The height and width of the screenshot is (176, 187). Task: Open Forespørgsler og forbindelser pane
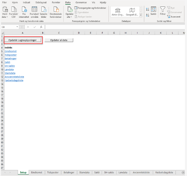(x=90, y=8)
